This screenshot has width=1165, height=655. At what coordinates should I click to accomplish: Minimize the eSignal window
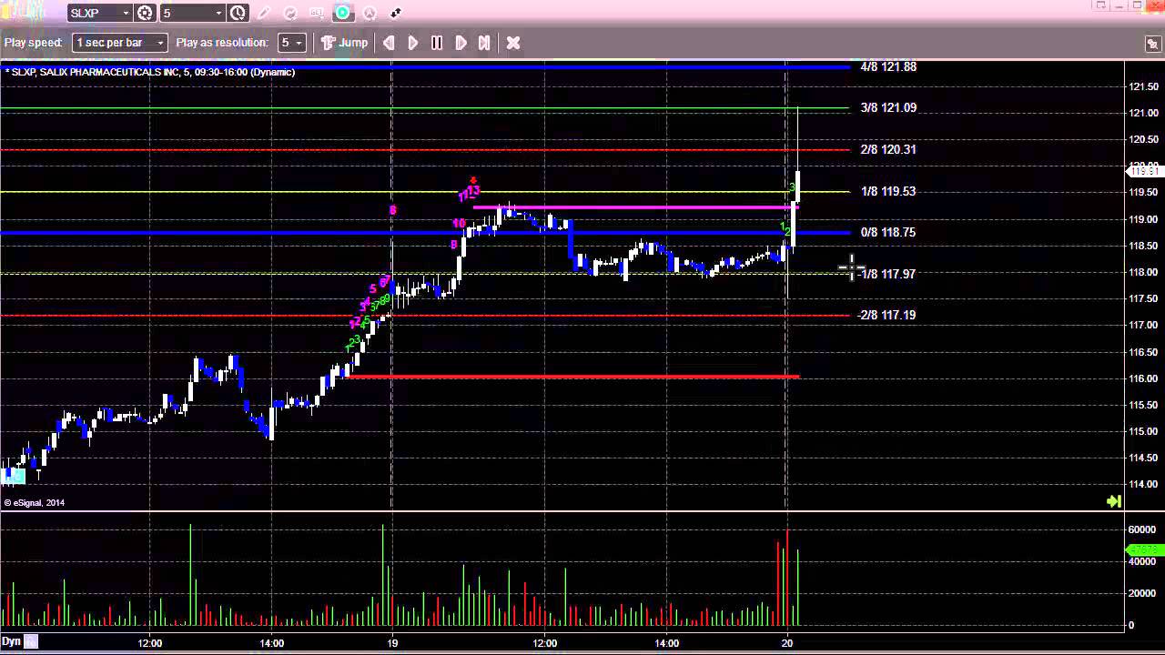(1119, 5)
